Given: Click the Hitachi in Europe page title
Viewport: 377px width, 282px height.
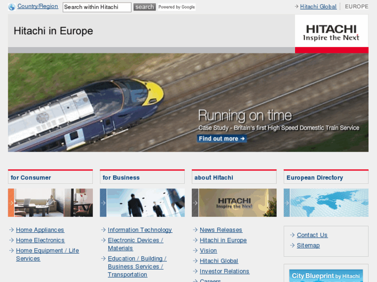Looking at the screenshot, I should 53,31.
